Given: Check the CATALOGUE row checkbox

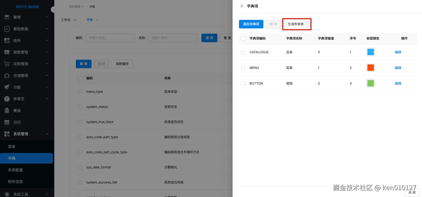Looking at the screenshot, I should 243,52.
